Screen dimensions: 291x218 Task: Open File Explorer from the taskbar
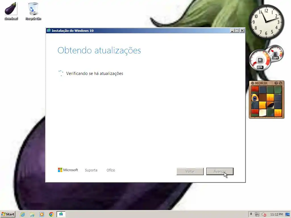pos(32,215)
